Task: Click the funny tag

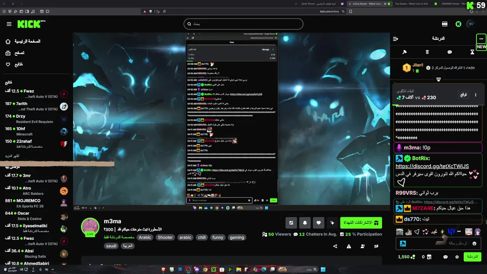Action: coord(218,237)
